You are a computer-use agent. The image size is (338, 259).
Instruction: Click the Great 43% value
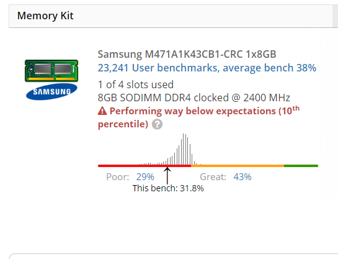pos(242,177)
